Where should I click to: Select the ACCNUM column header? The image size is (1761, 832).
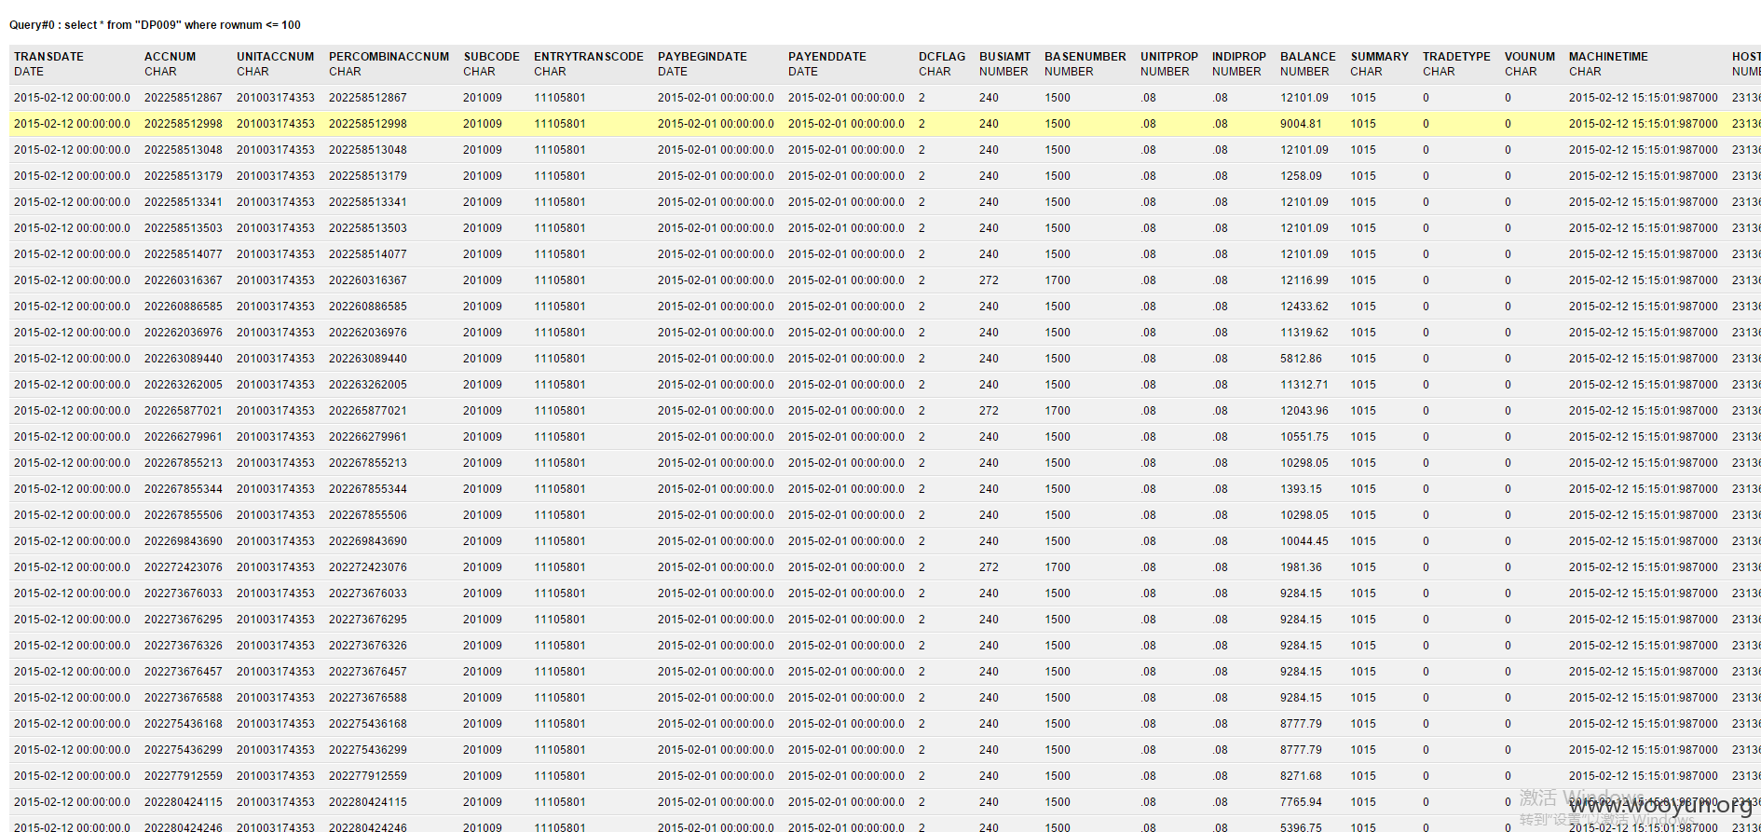[x=170, y=57]
